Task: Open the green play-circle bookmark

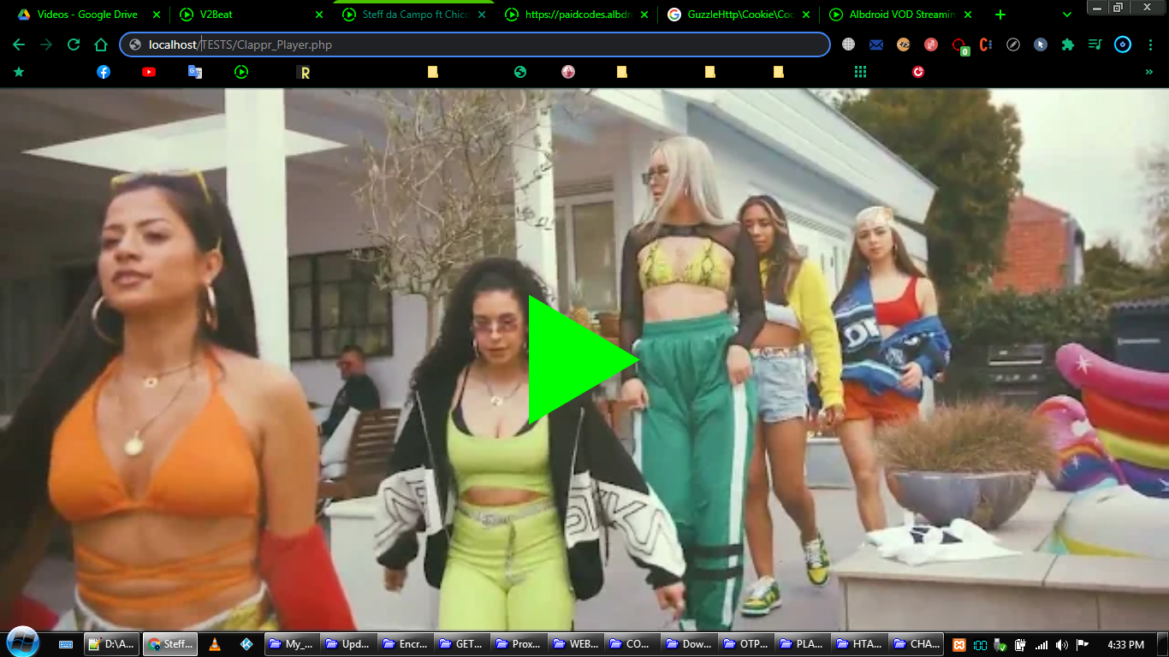Action: pyautogui.click(x=241, y=72)
